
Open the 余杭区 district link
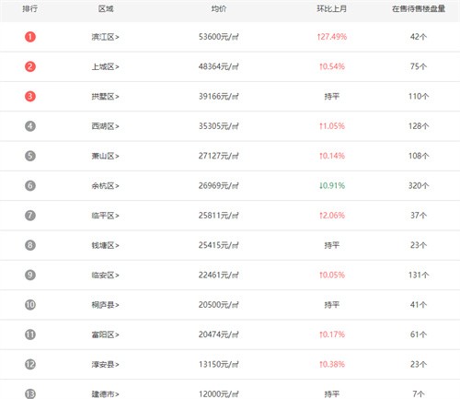pyautogui.click(x=105, y=186)
